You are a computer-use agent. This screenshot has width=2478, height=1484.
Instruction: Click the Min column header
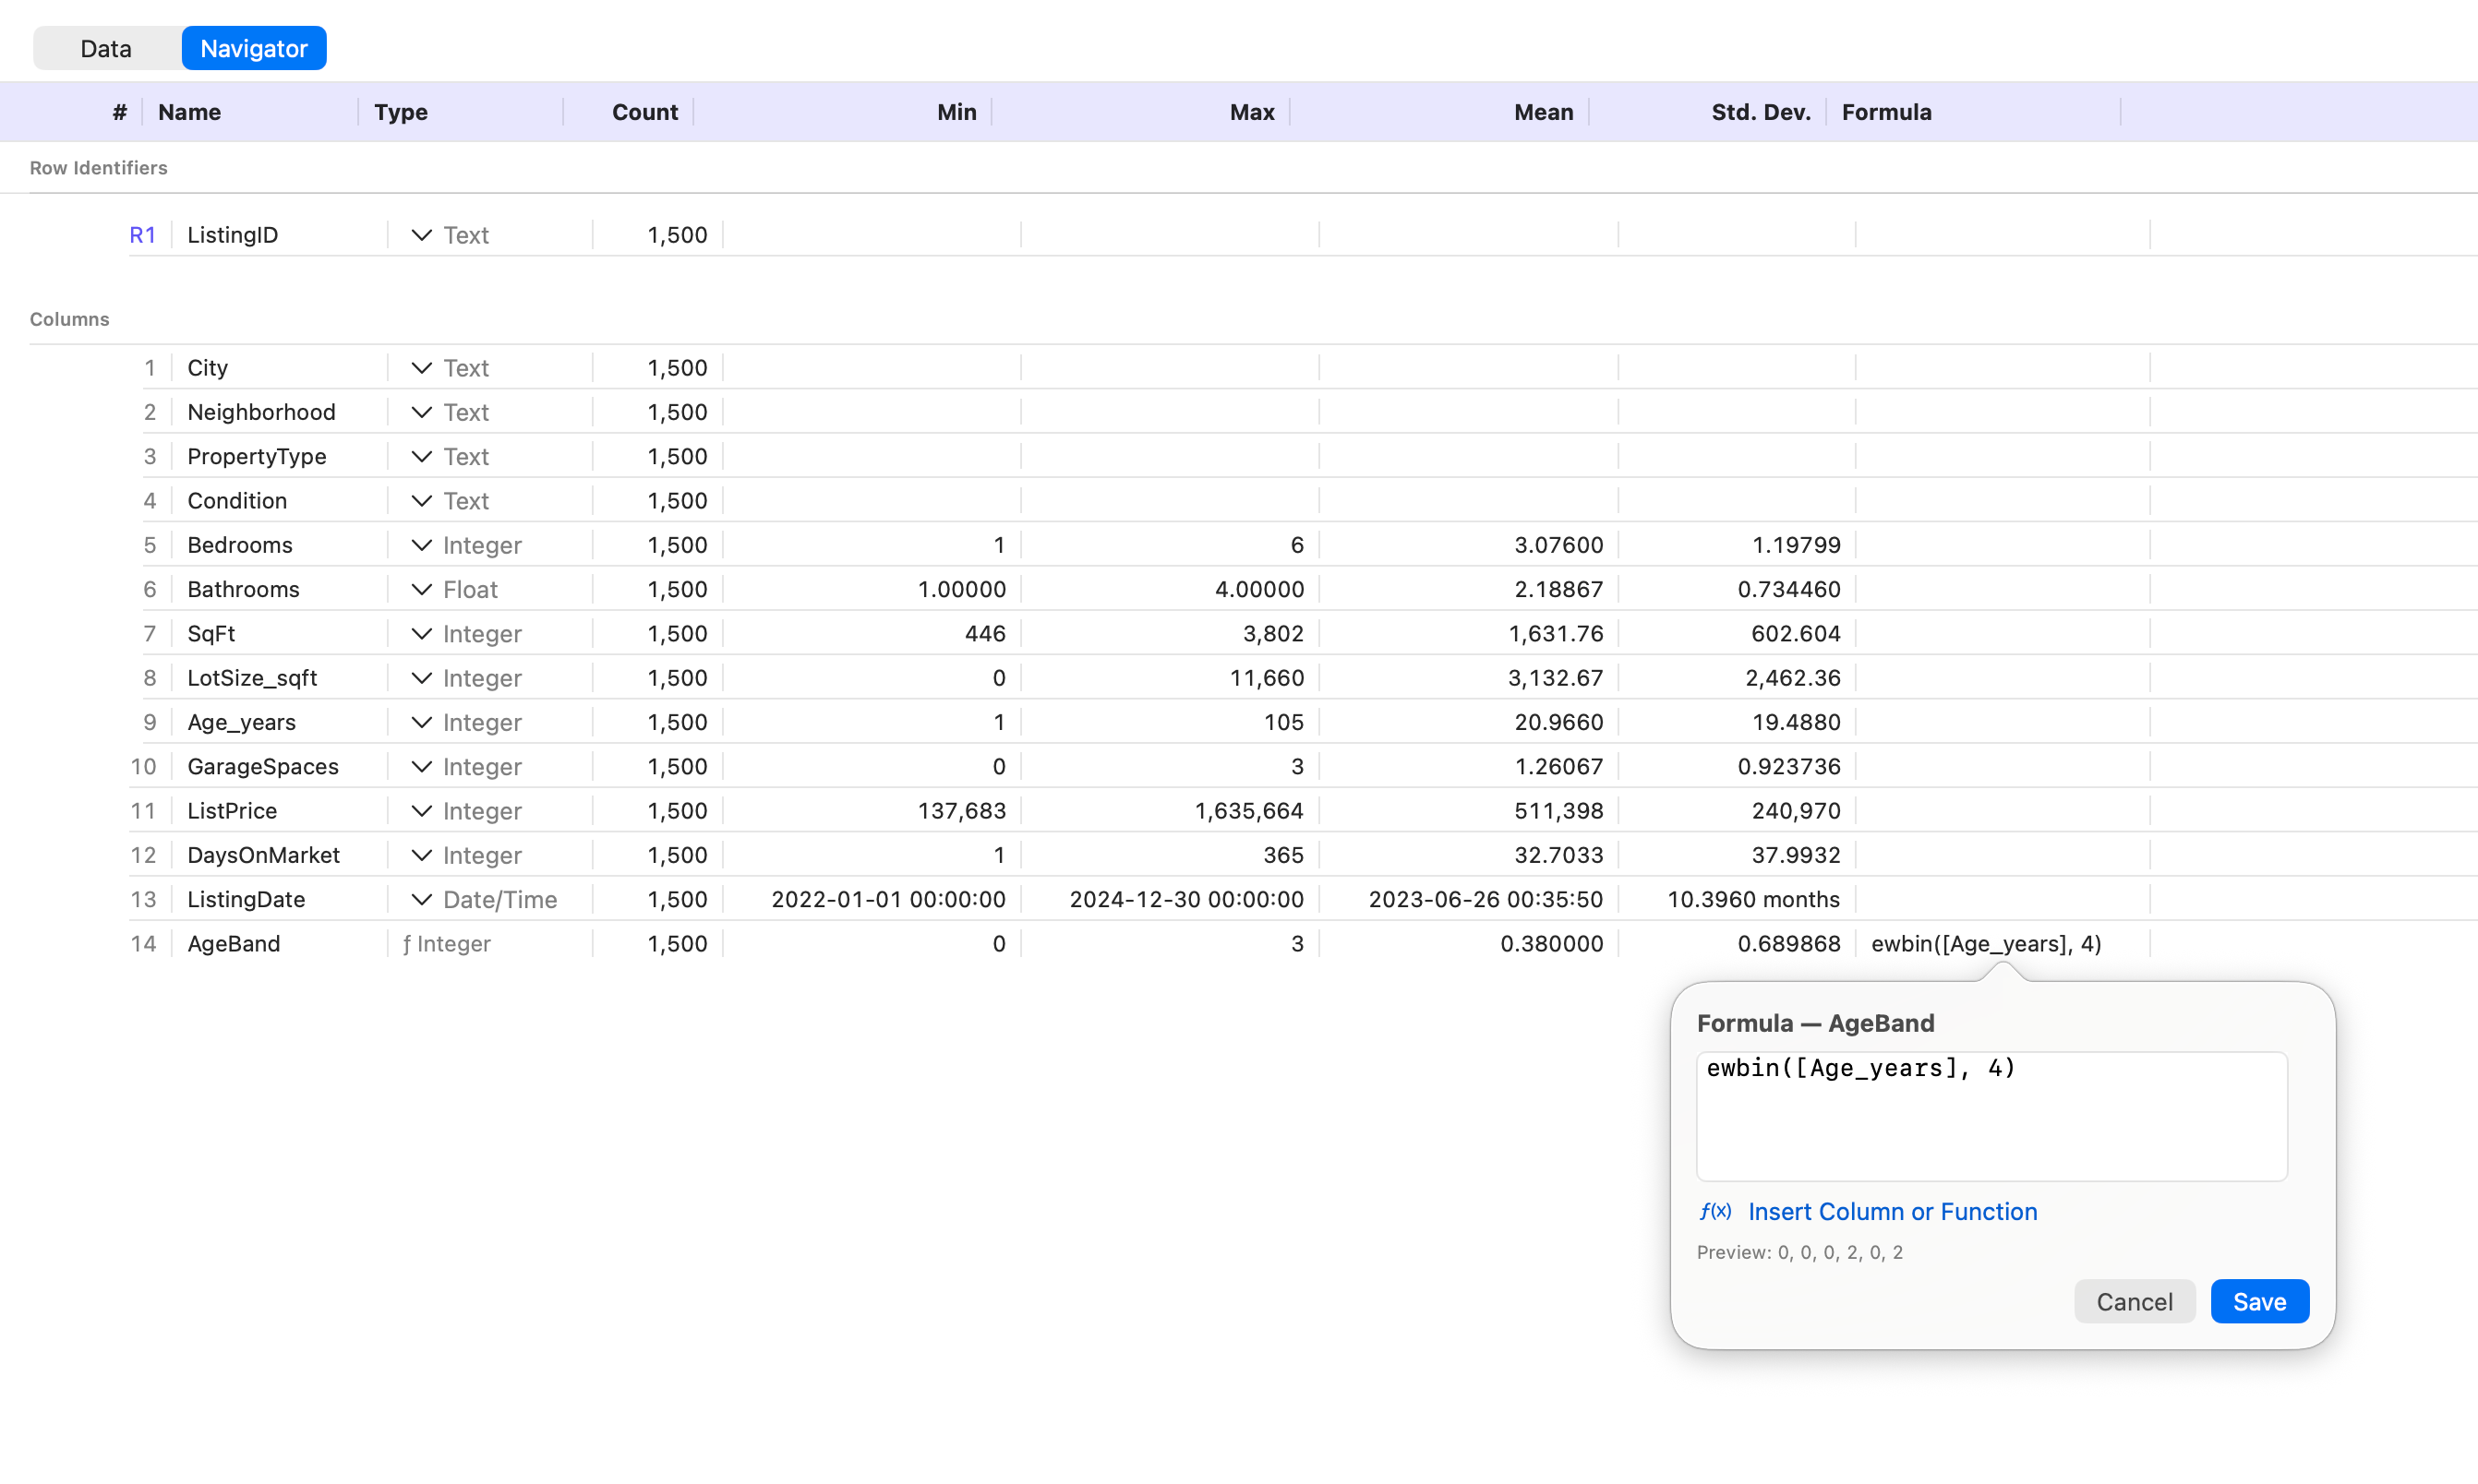click(x=956, y=112)
